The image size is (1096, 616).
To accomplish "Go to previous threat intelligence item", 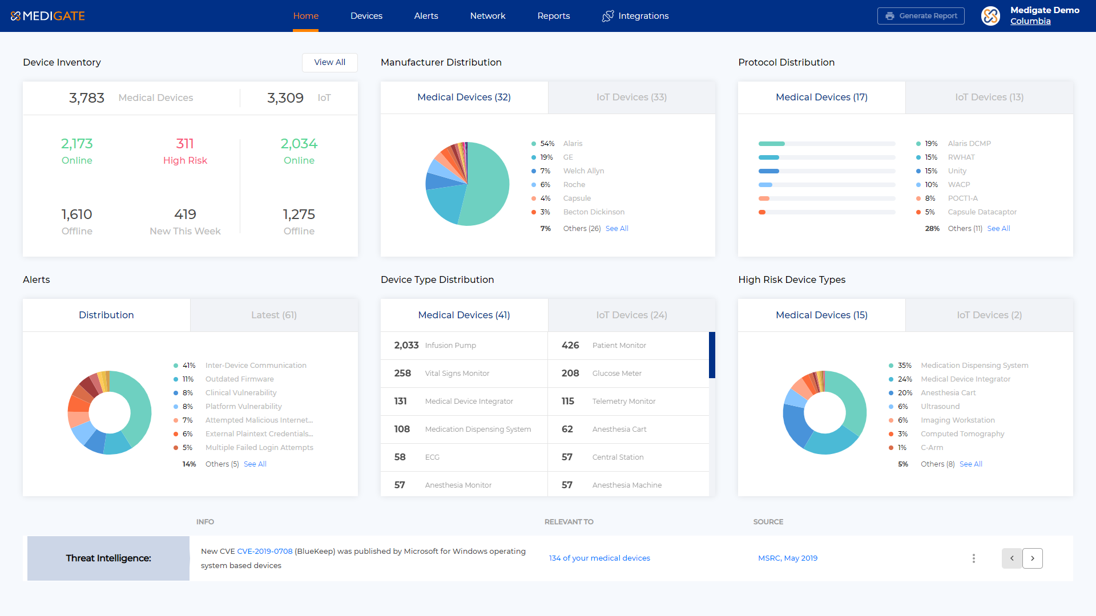I will (x=1012, y=558).
